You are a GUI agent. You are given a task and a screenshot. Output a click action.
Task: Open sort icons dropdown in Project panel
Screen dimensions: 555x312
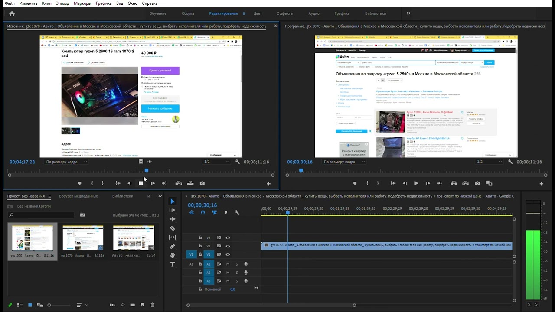click(81, 305)
